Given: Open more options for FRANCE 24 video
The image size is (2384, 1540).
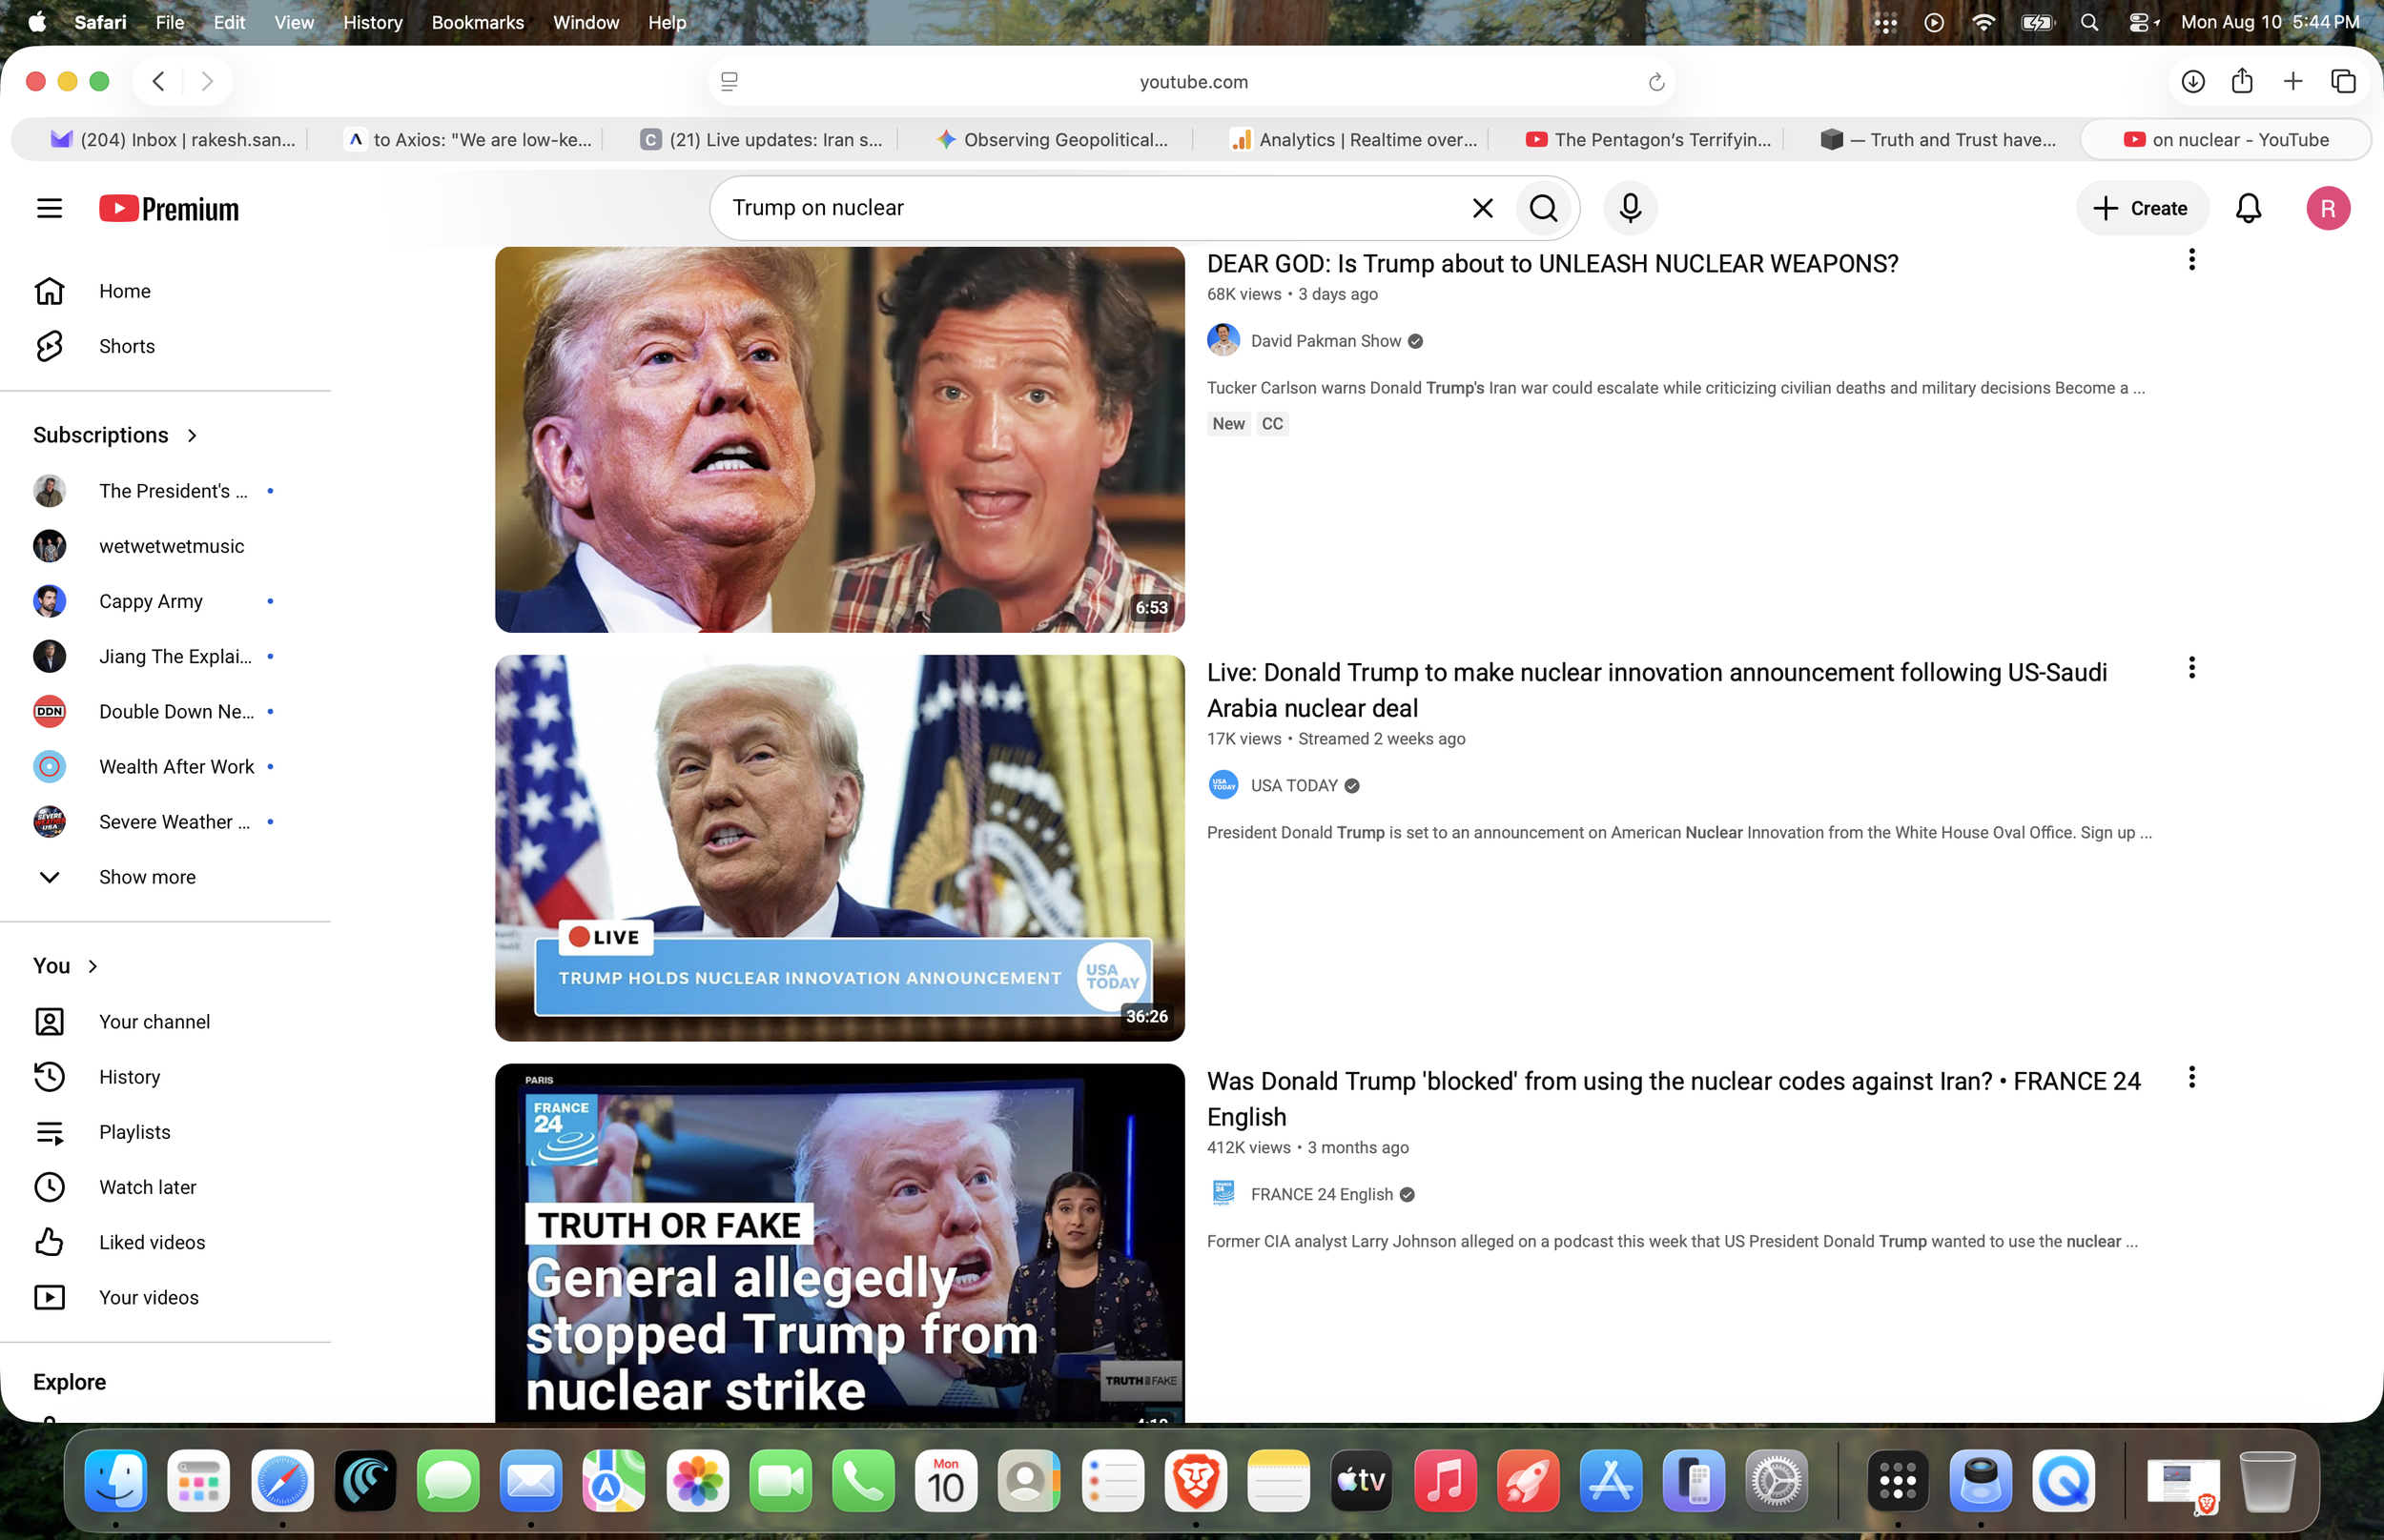Looking at the screenshot, I should 2191,1077.
